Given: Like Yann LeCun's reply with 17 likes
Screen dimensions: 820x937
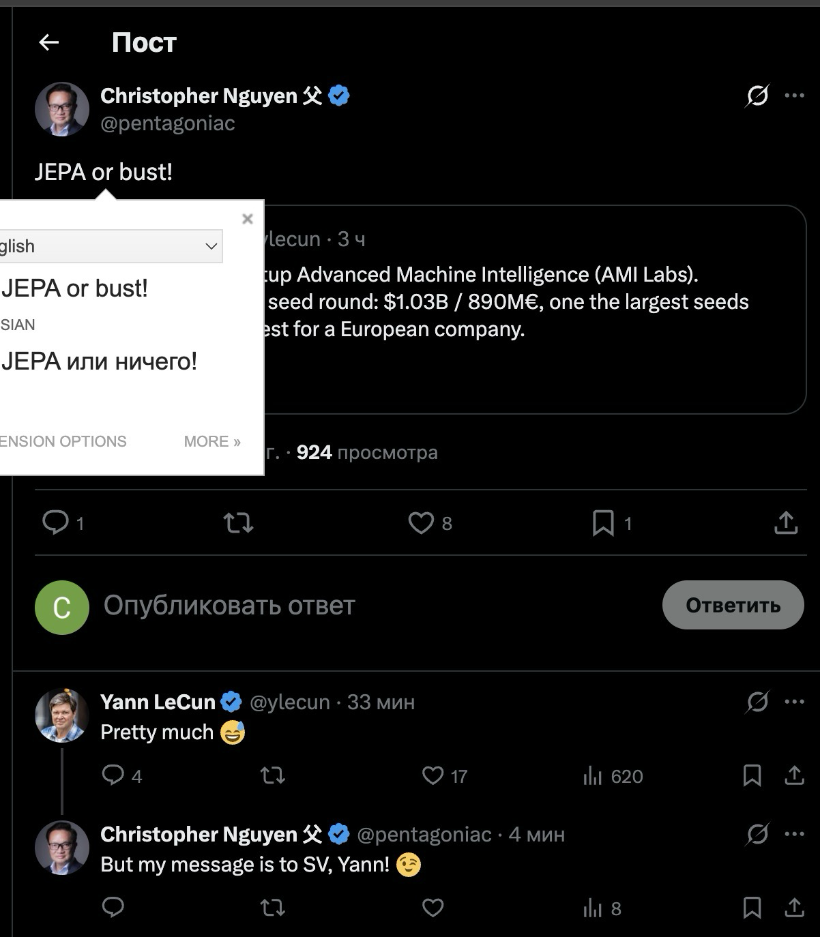Looking at the screenshot, I should coord(433,775).
